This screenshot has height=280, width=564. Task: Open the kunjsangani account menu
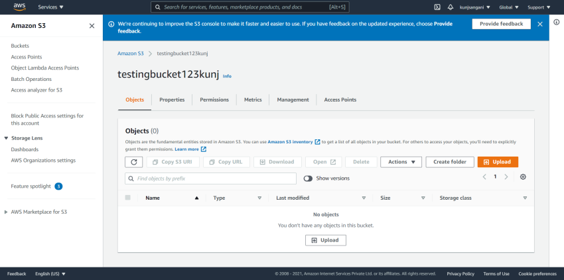point(475,7)
